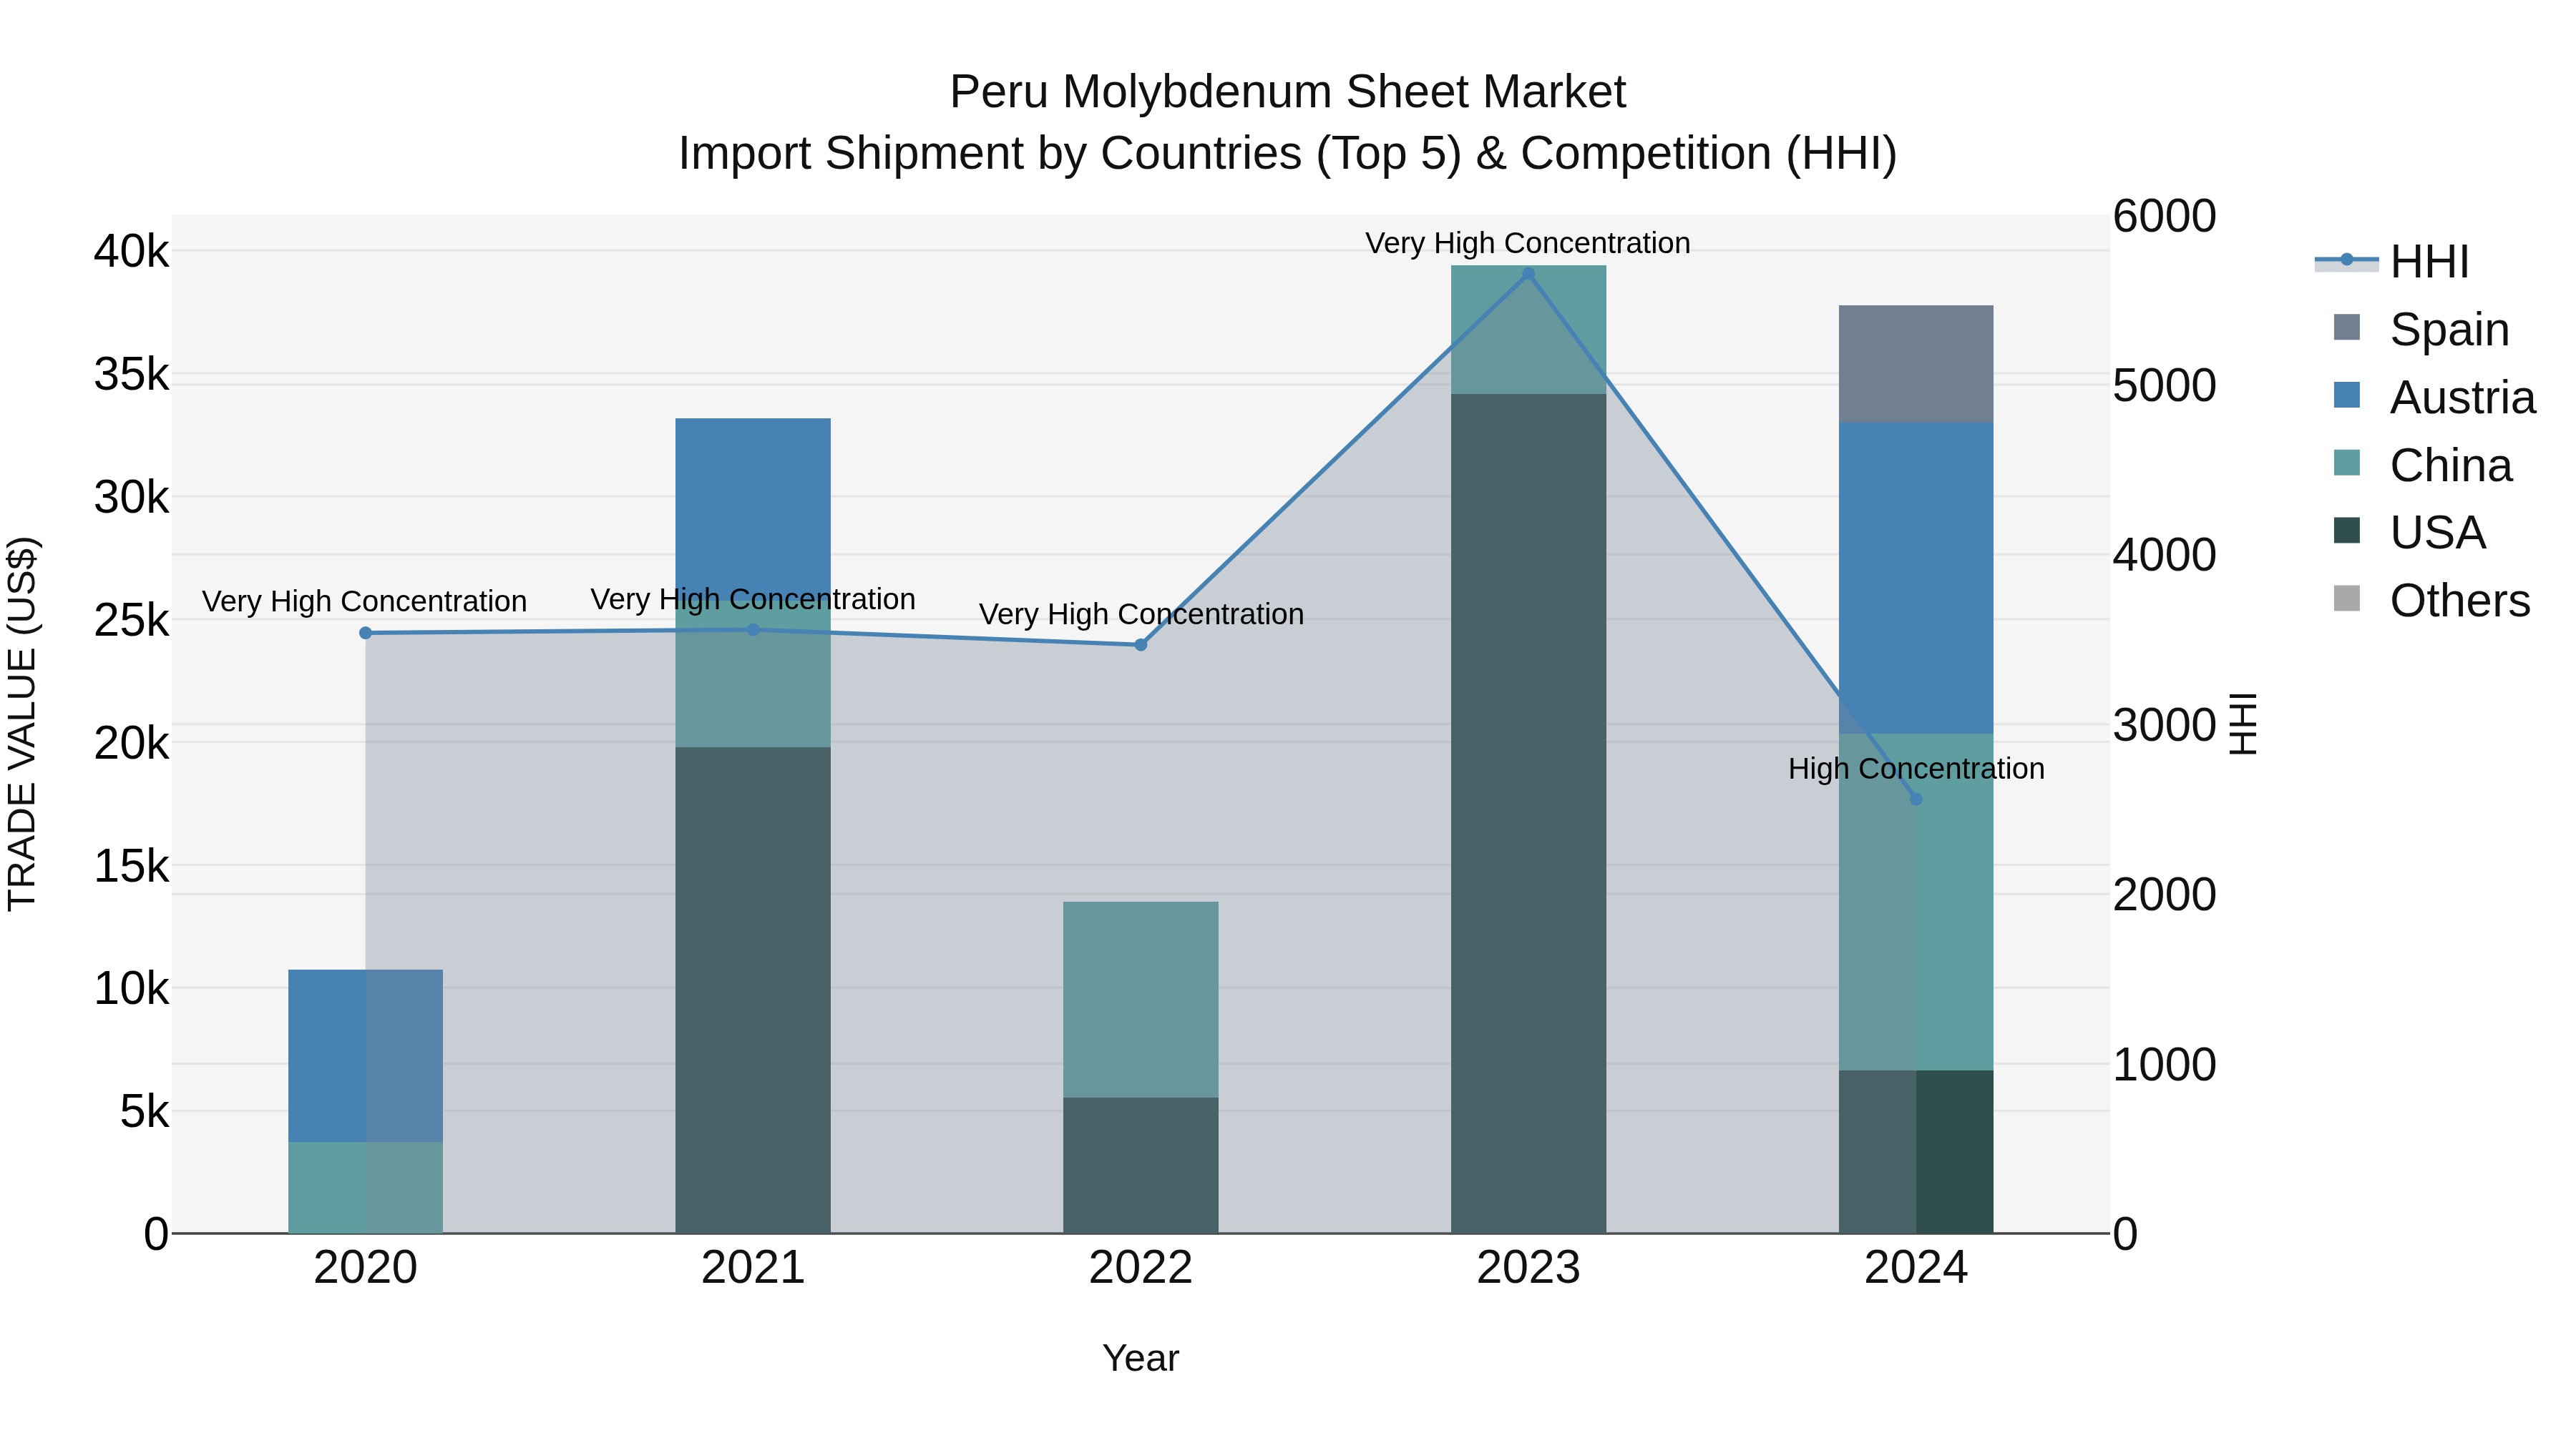The image size is (2576, 1448).
Task: Toggle the Others legend entry
Action: coord(2431,600)
